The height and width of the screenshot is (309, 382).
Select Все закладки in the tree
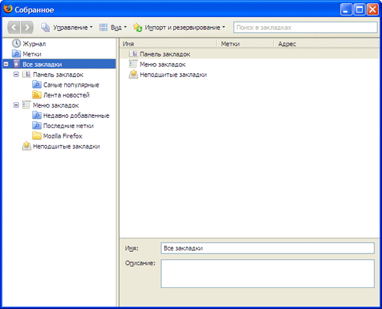(42, 64)
